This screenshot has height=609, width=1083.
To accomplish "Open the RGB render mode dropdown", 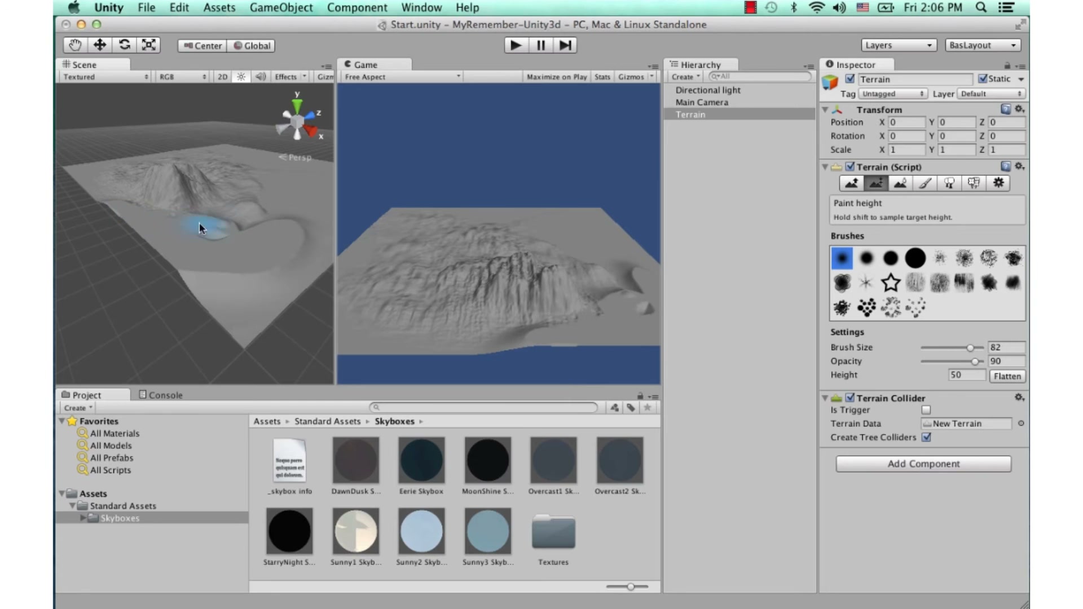I will pos(183,77).
